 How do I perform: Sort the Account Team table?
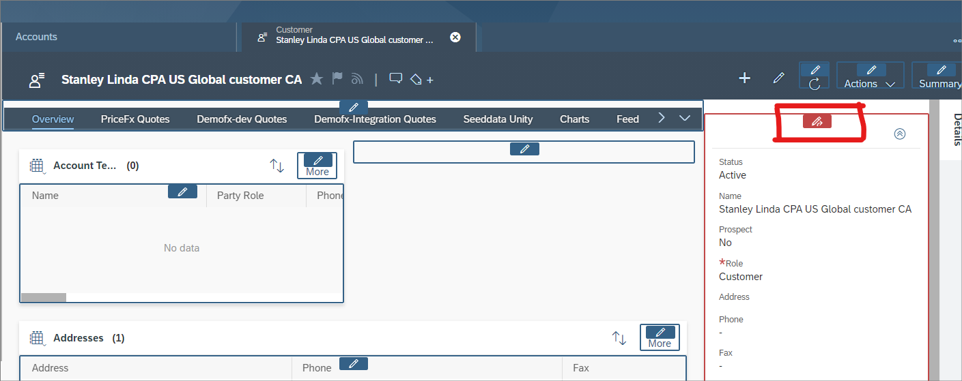click(277, 166)
